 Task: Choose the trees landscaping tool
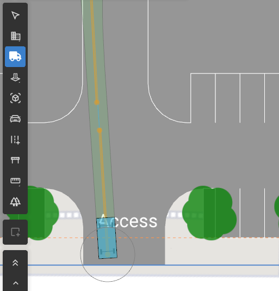(15, 202)
